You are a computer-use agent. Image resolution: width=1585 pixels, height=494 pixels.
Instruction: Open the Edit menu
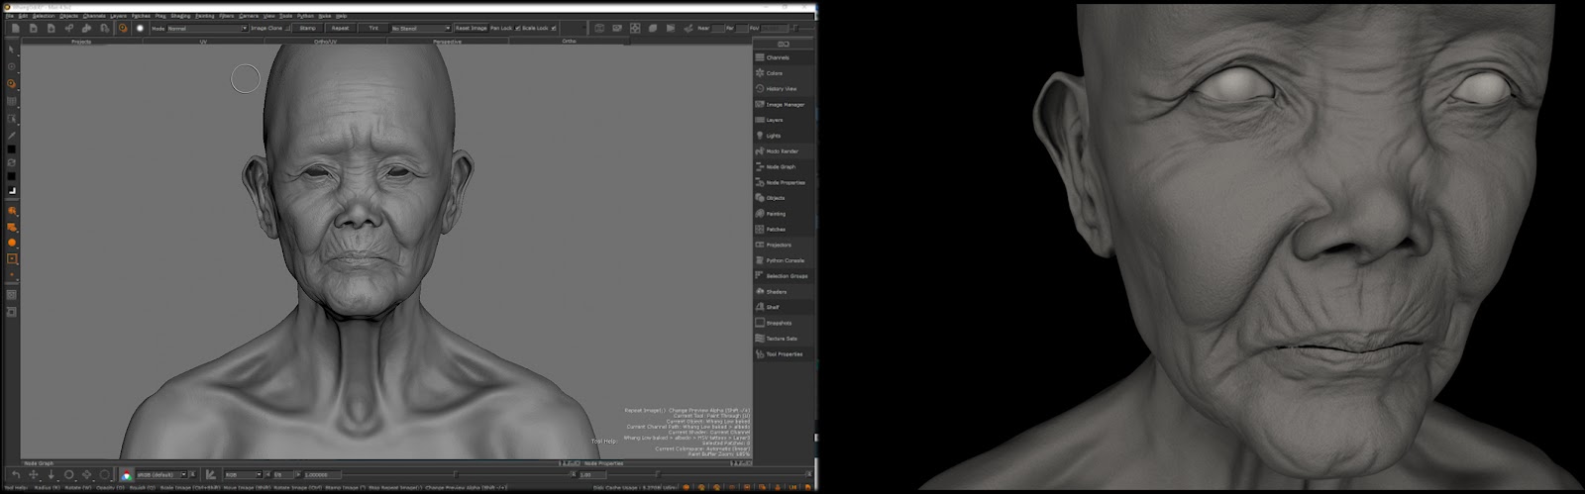(23, 16)
